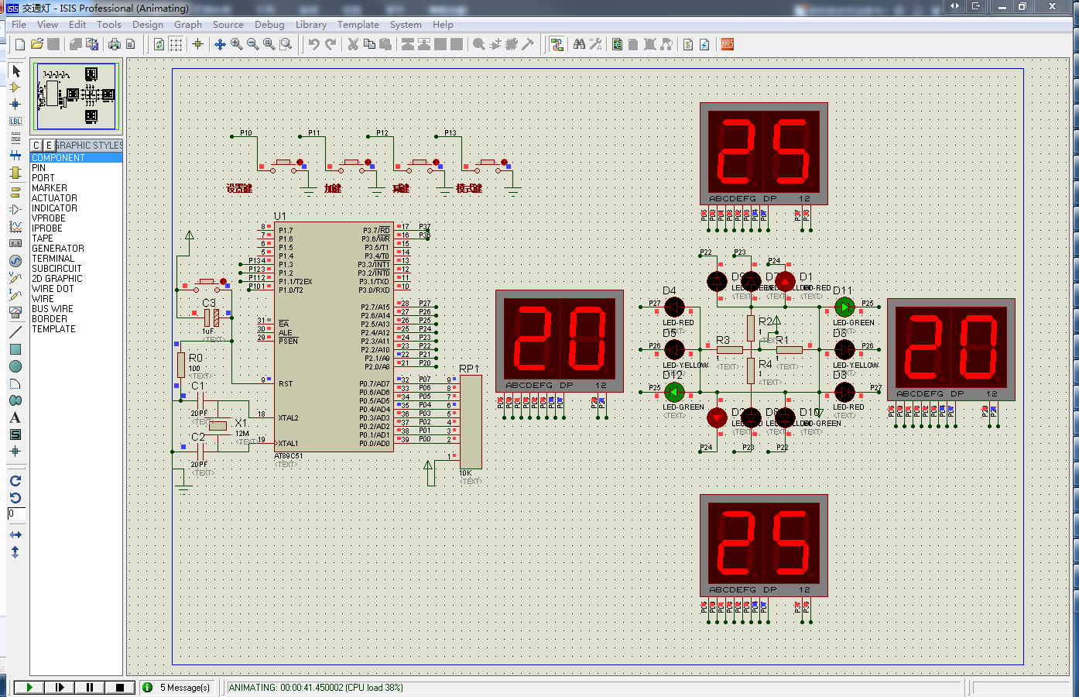Open the Design menu
The width and height of the screenshot is (1079, 697).
click(x=148, y=25)
